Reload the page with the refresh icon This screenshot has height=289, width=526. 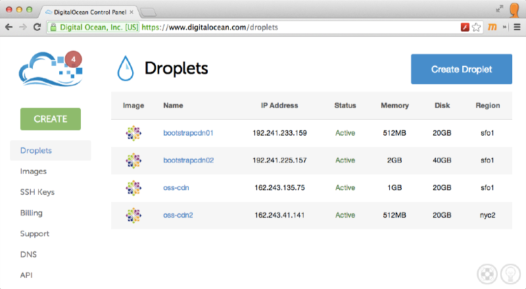point(37,27)
